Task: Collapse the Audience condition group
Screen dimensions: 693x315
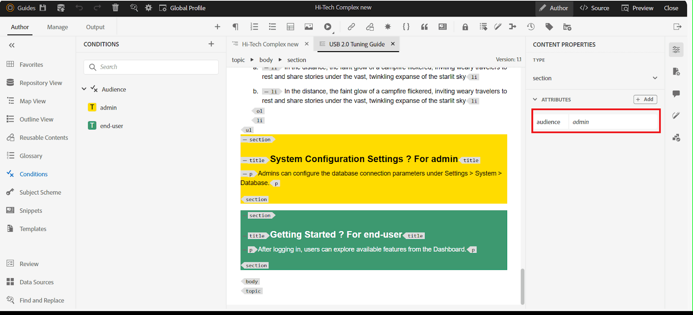Action: coord(84,89)
